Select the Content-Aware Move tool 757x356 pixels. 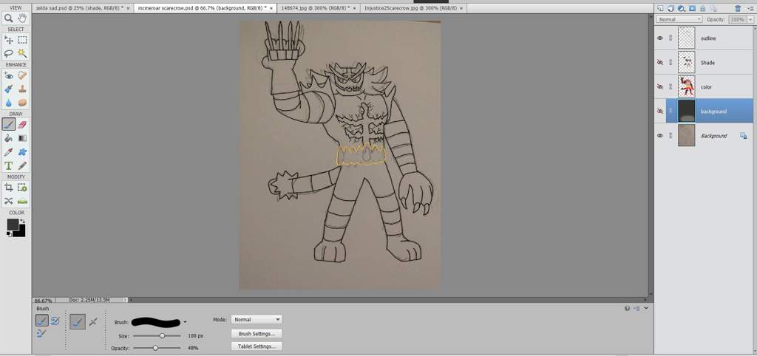[9, 201]
